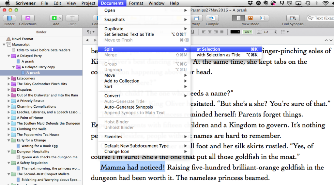Click the center-align text icon
Screen dimensions: 334x185
click(x=210, y=32)
